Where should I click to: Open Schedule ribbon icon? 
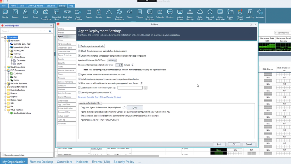[160, 14]
